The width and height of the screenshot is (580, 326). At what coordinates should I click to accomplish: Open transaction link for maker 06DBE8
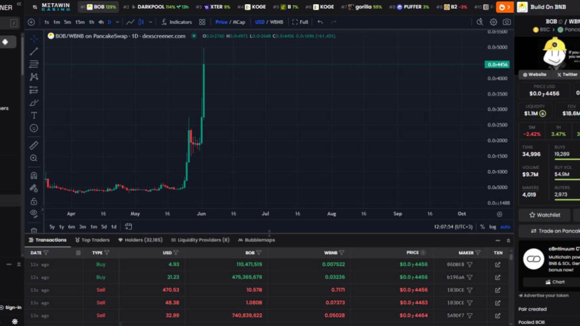pyautogui.click(x=498, y=264)
